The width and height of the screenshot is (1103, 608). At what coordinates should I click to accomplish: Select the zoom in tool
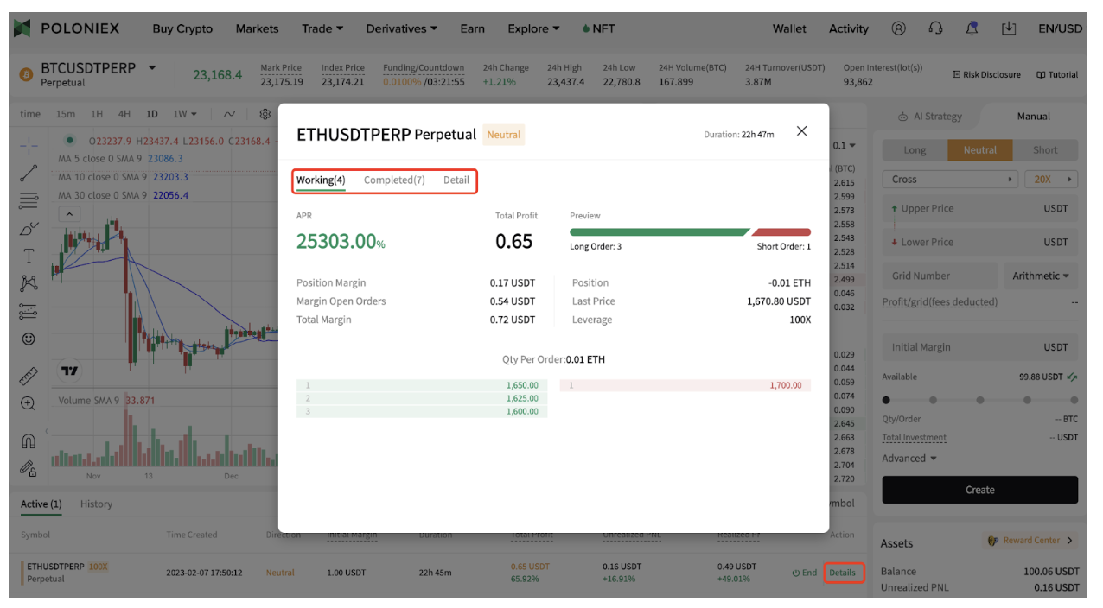click(x=29, y=403)
